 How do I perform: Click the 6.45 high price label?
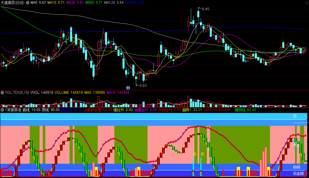[x=205, y=9]
